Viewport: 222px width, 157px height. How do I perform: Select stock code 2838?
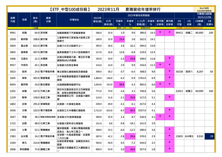click(13, 39)
